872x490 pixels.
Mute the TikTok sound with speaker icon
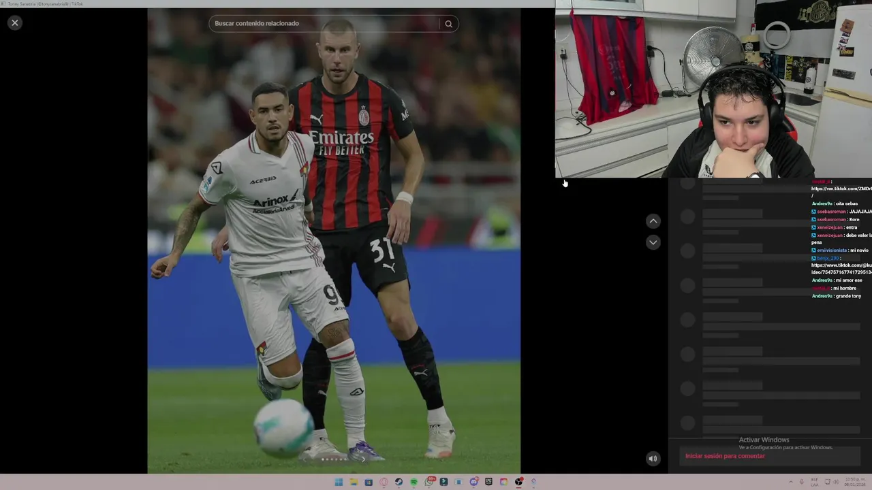click(653, 459)
